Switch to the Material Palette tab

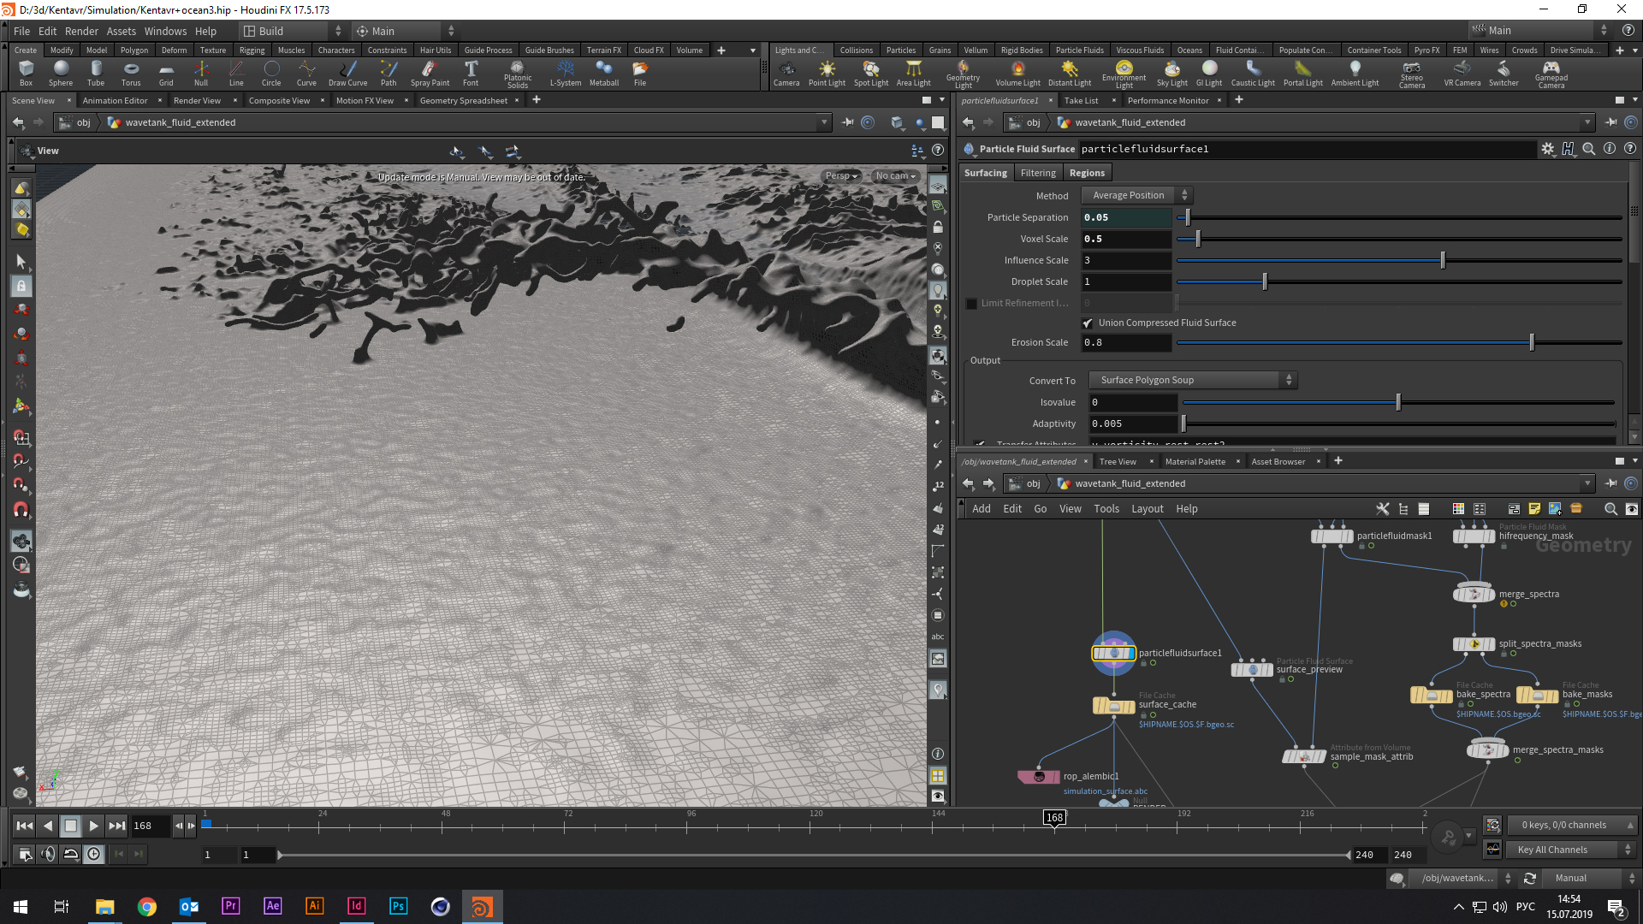[1195, 462]
